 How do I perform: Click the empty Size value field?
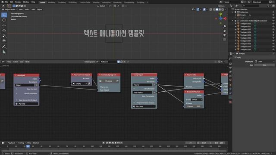coord(264,65)
